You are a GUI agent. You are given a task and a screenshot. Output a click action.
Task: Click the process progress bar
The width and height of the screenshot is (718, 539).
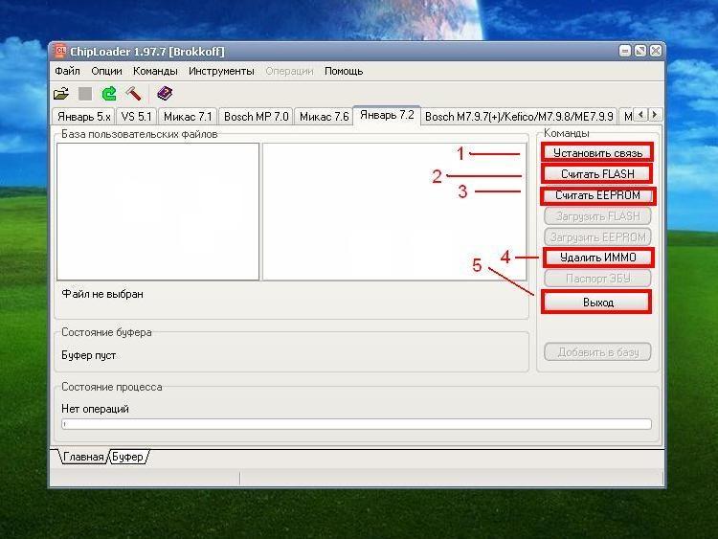(356, 424)
